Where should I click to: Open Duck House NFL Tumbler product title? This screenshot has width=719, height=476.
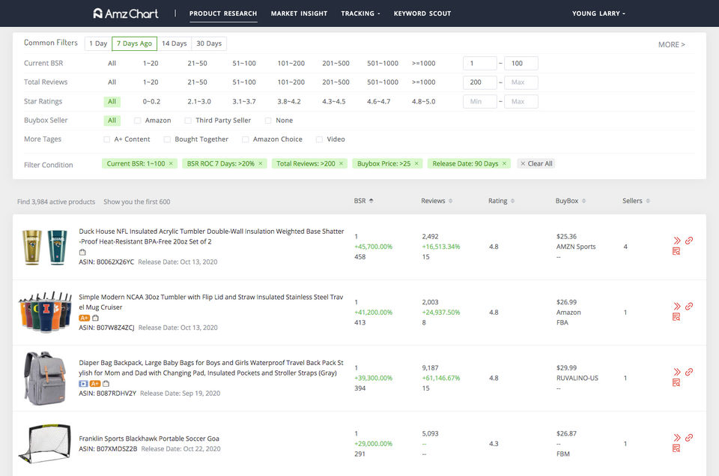click(x=211, y=236)
